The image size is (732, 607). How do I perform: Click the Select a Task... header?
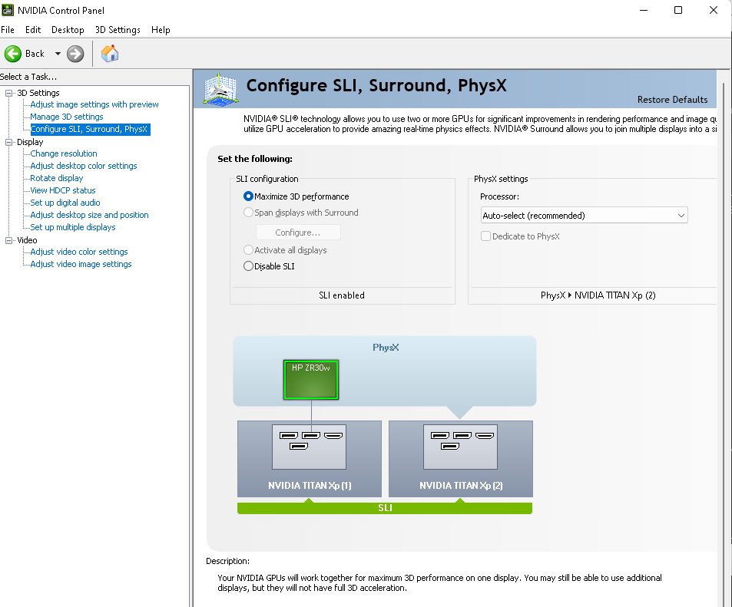coord(28,77)
